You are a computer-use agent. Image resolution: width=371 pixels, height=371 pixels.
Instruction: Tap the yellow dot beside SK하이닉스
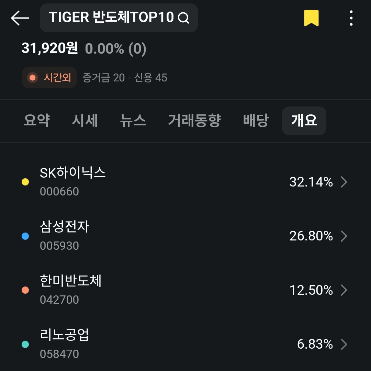(25, 182)
